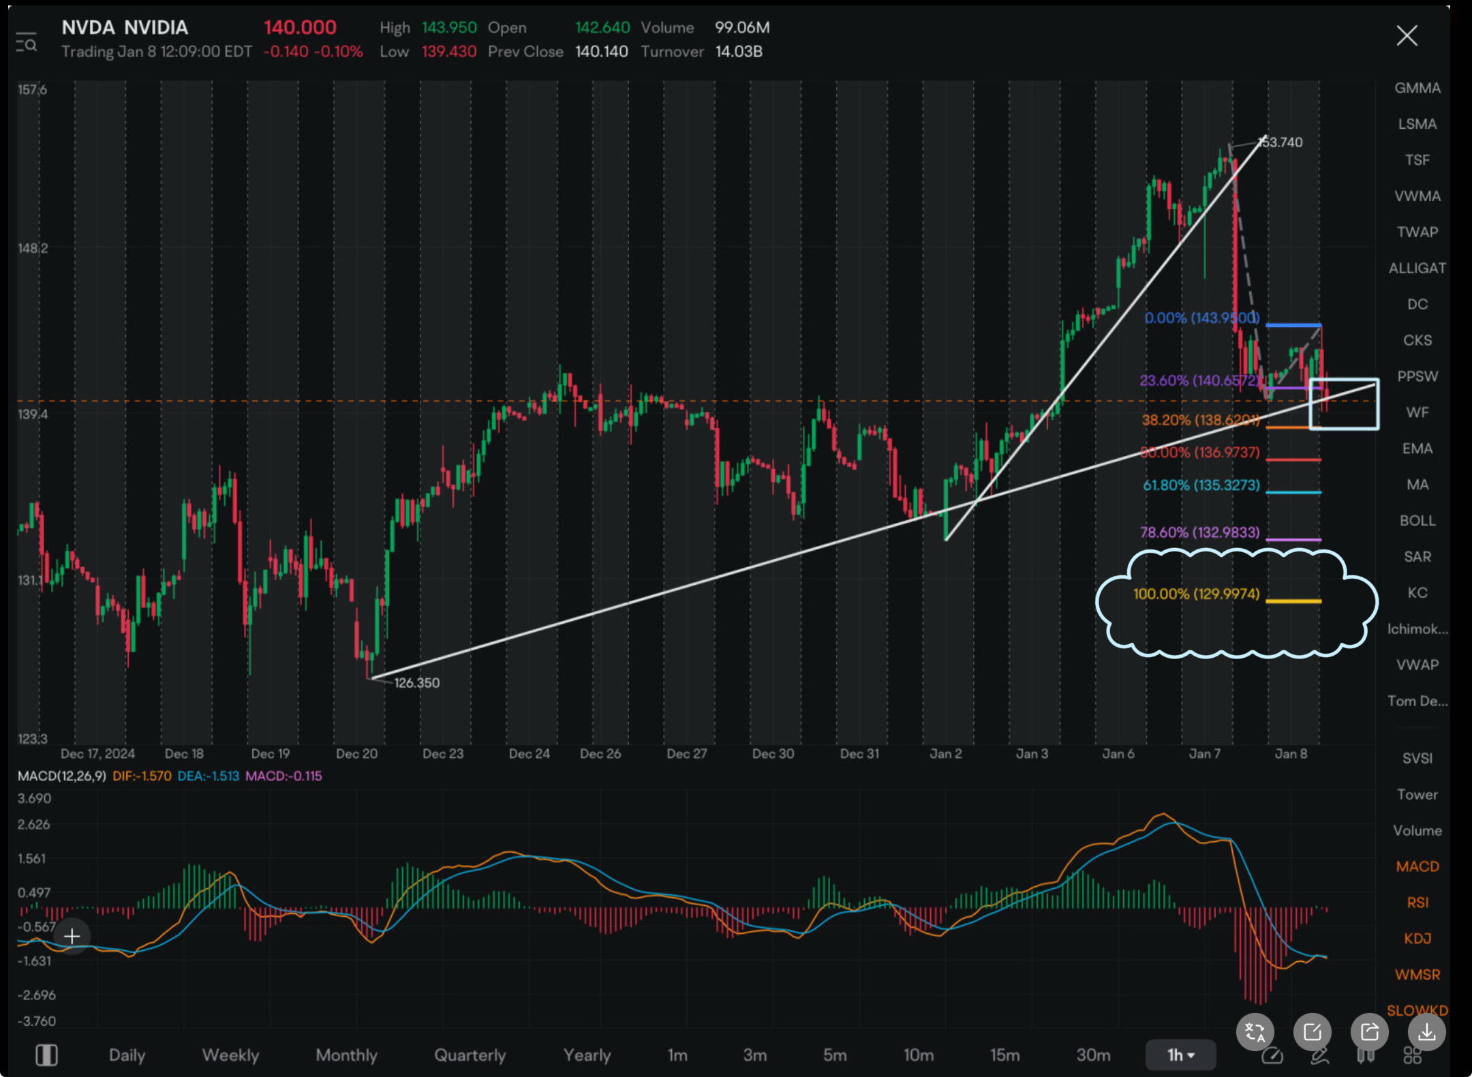This screenshot has width=1472, height=1077.
Task: Enable the LSMA indicator
Action: [x=1417, y=124]
